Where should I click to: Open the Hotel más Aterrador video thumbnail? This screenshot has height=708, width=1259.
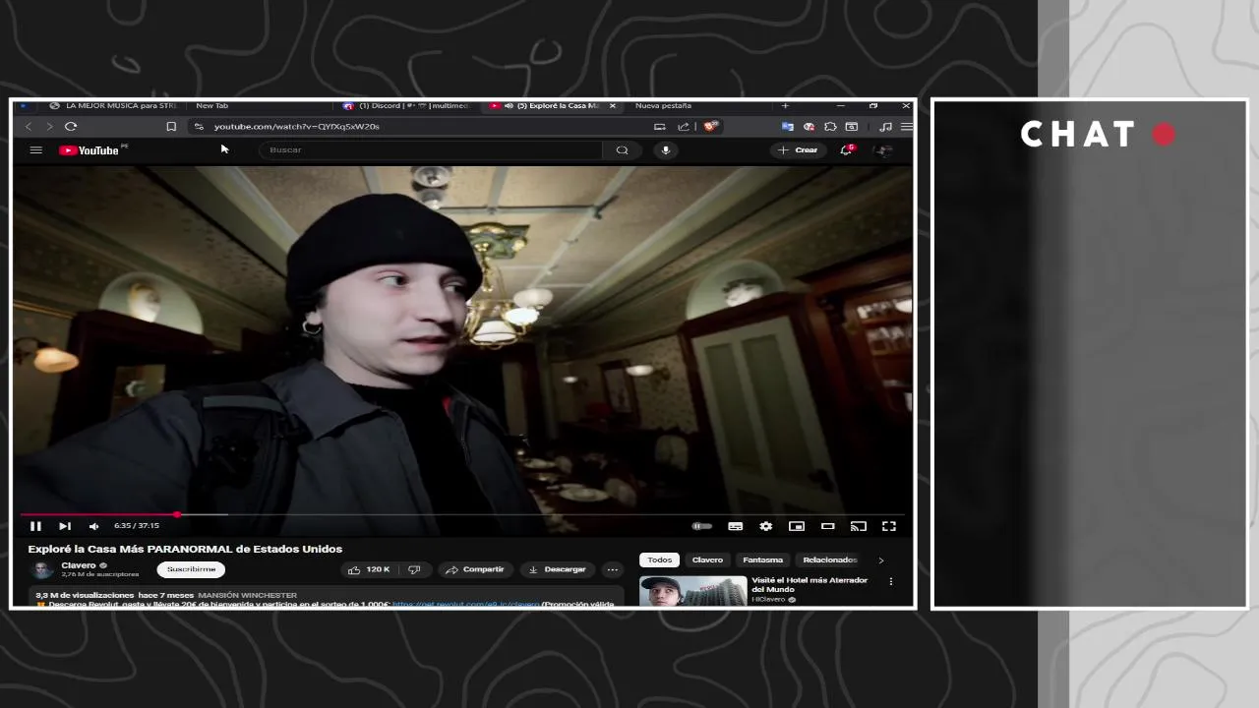692,590
